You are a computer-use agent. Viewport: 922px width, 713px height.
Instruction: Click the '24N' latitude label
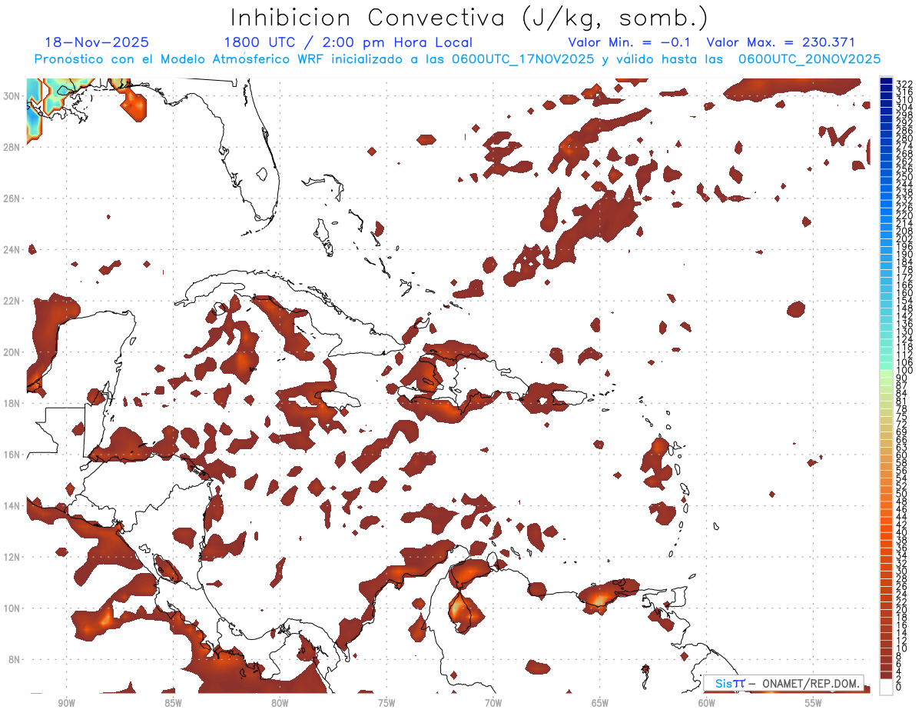coord(12,249)
